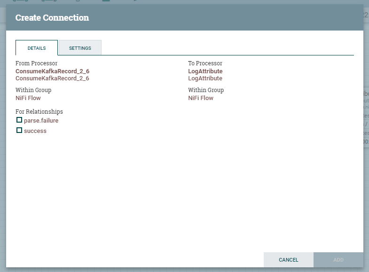This screenshot has height=272, width=369.
Task: Click Within Group label below LogAttribute
Action: (206, 90)
